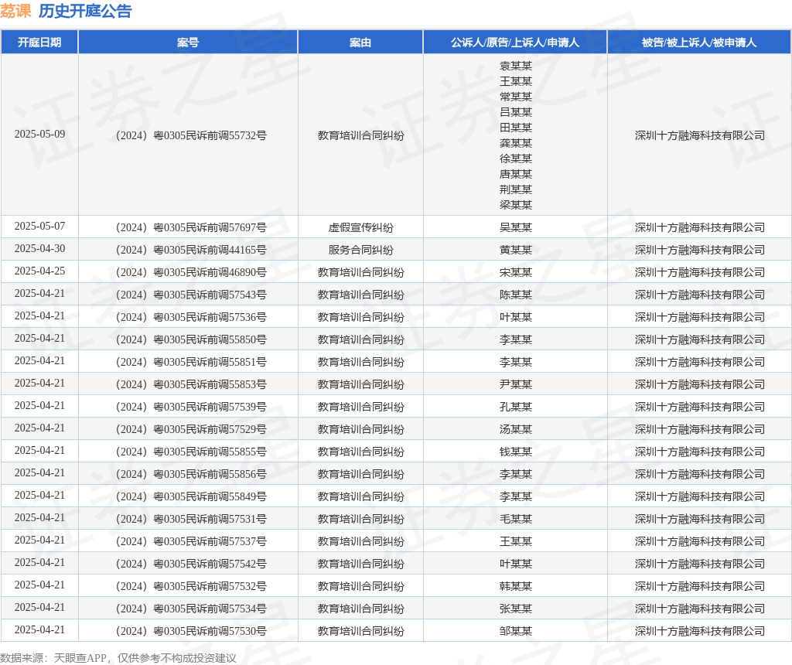Select case number 粤0305民诉前调57532号
This screenshot has height=665, width=792.
pyautogui.click(x=192, y=586)
